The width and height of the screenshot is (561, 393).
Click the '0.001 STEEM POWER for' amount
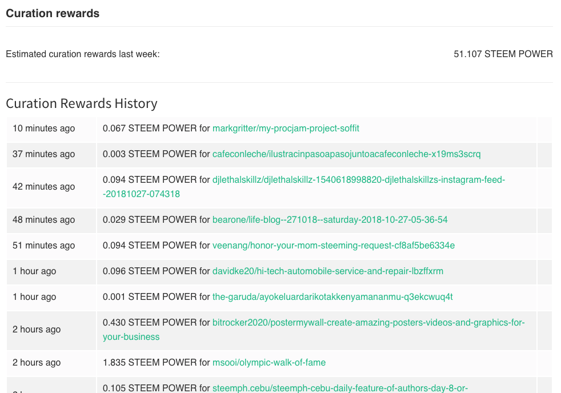click(157, 297)
